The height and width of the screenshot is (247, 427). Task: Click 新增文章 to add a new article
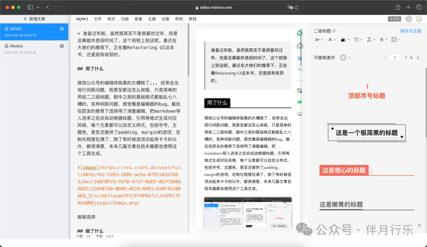[x=34, y=19]
